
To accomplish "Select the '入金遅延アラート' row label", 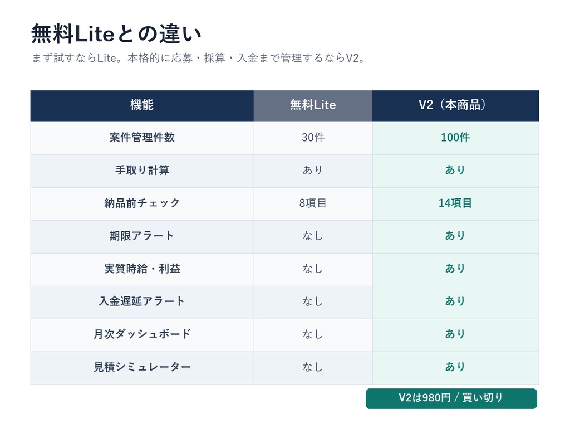I will pyautogui.click(x=142, y=301).
